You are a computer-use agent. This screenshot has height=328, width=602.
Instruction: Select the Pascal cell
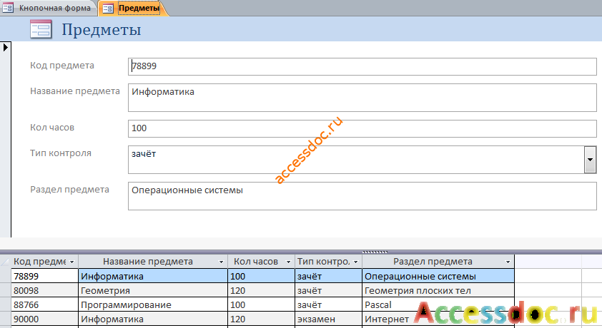click(438, 304)
